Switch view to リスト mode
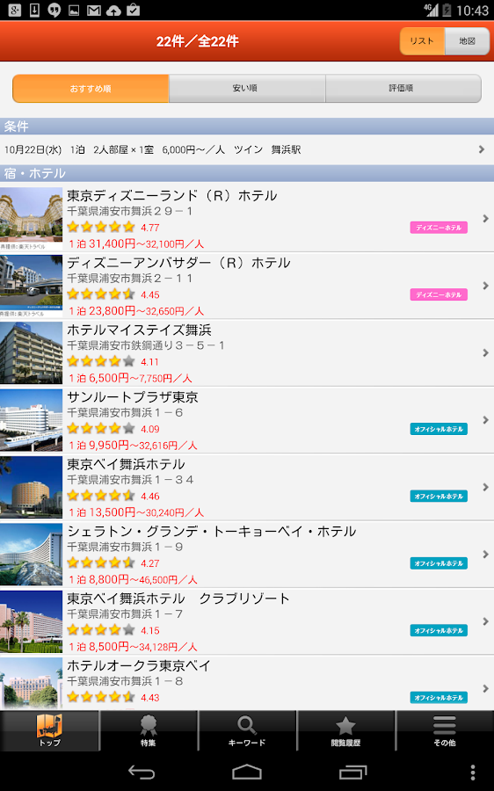 (422, 41)
